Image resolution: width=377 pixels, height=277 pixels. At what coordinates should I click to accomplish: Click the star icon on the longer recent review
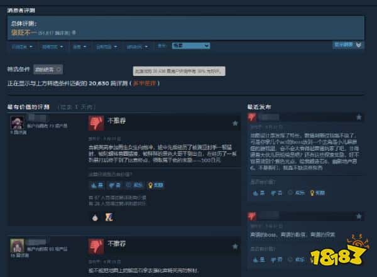point(359,117)
